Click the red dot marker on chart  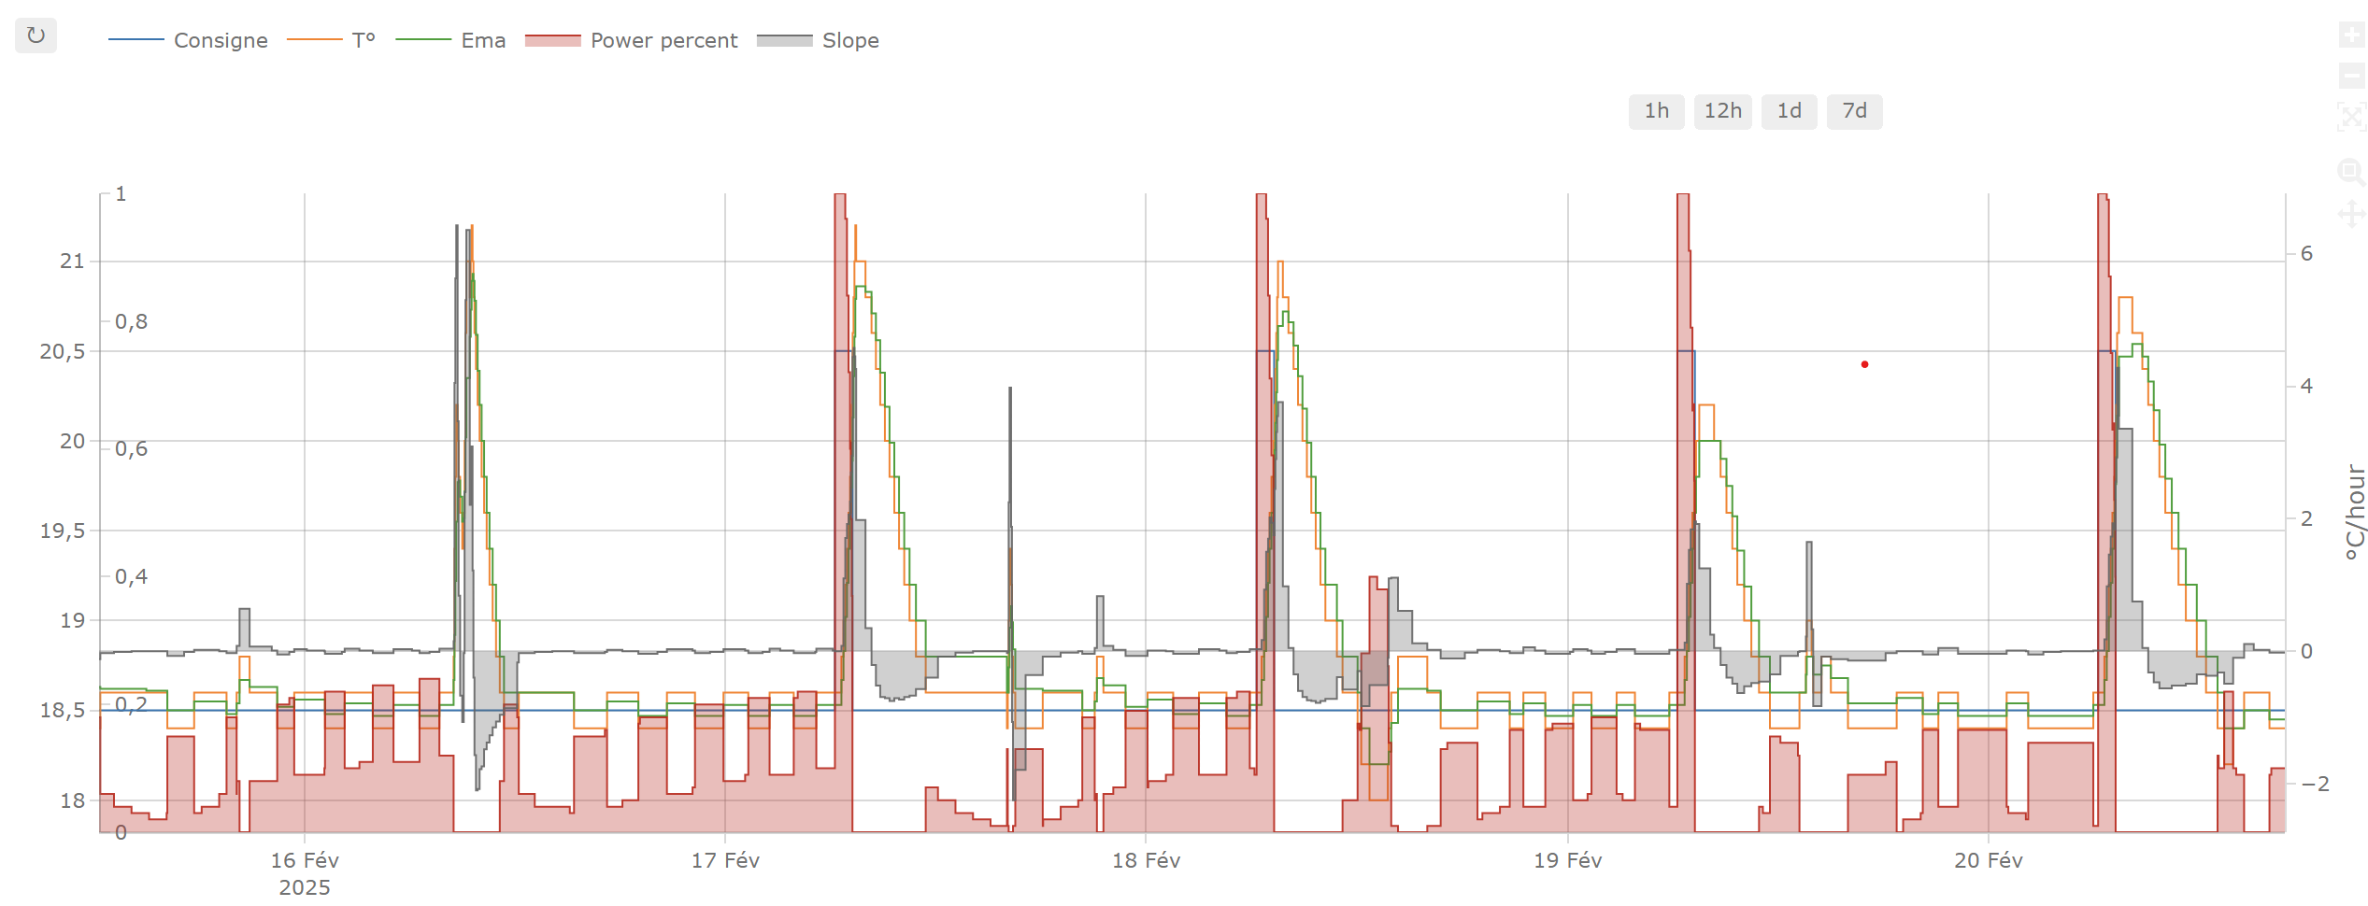click(1864, 364)
